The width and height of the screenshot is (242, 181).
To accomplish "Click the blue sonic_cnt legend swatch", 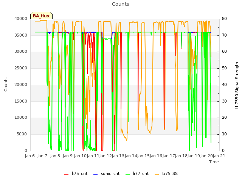I will [96, 174].
